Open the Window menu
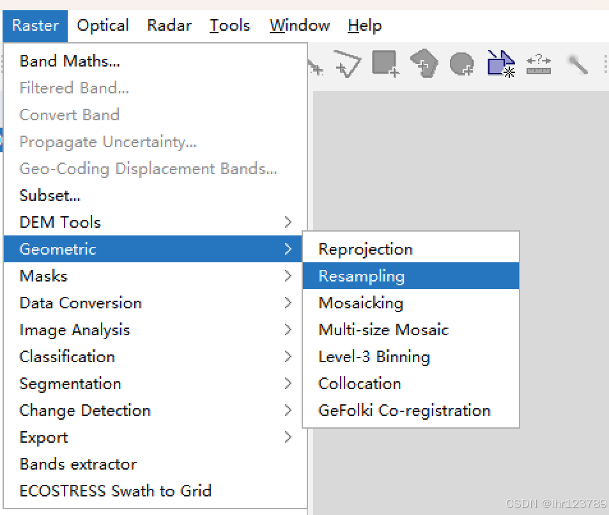The width and height of the screenshot is (609, 515). (x=300, y=26)
